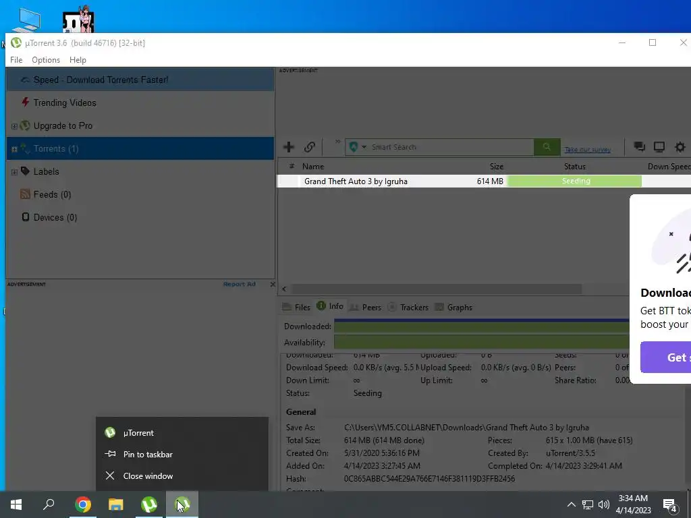Click the Downloaded pieces bar

pos(482,326)
